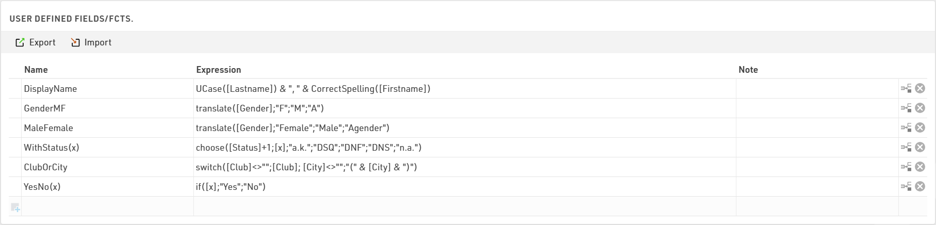Open expression wizard icon for GenderMF row
Screen dimensions: 936x225
point(906,108)
